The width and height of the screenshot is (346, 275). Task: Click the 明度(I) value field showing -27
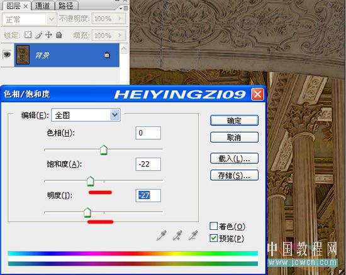148,195
